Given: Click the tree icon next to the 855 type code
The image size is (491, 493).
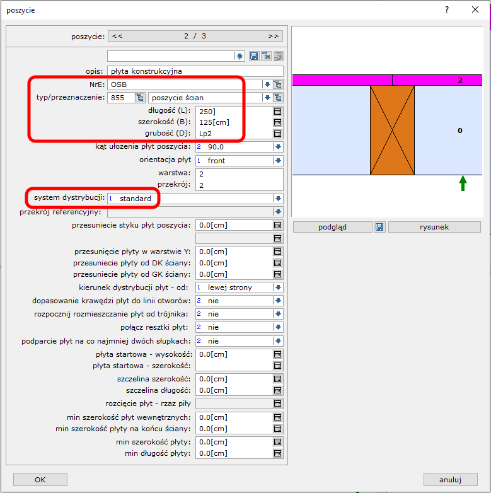Looking at the screenshot, I should pos(139,98).
